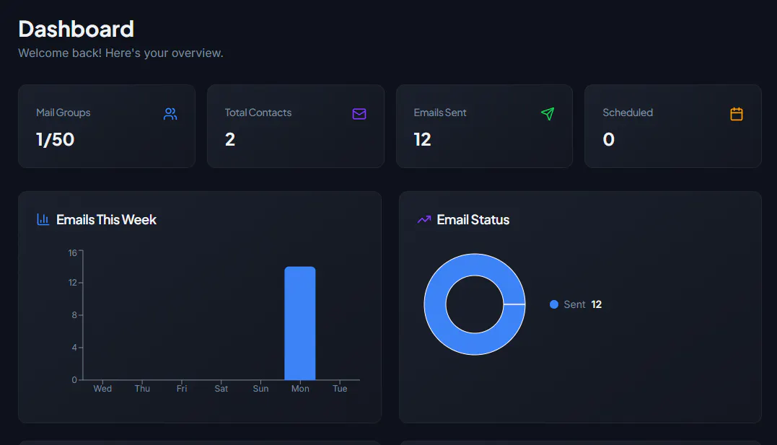Screen dimensions: 777x445
Task: Click the Mon axis label
Action: tap(300, 389)
